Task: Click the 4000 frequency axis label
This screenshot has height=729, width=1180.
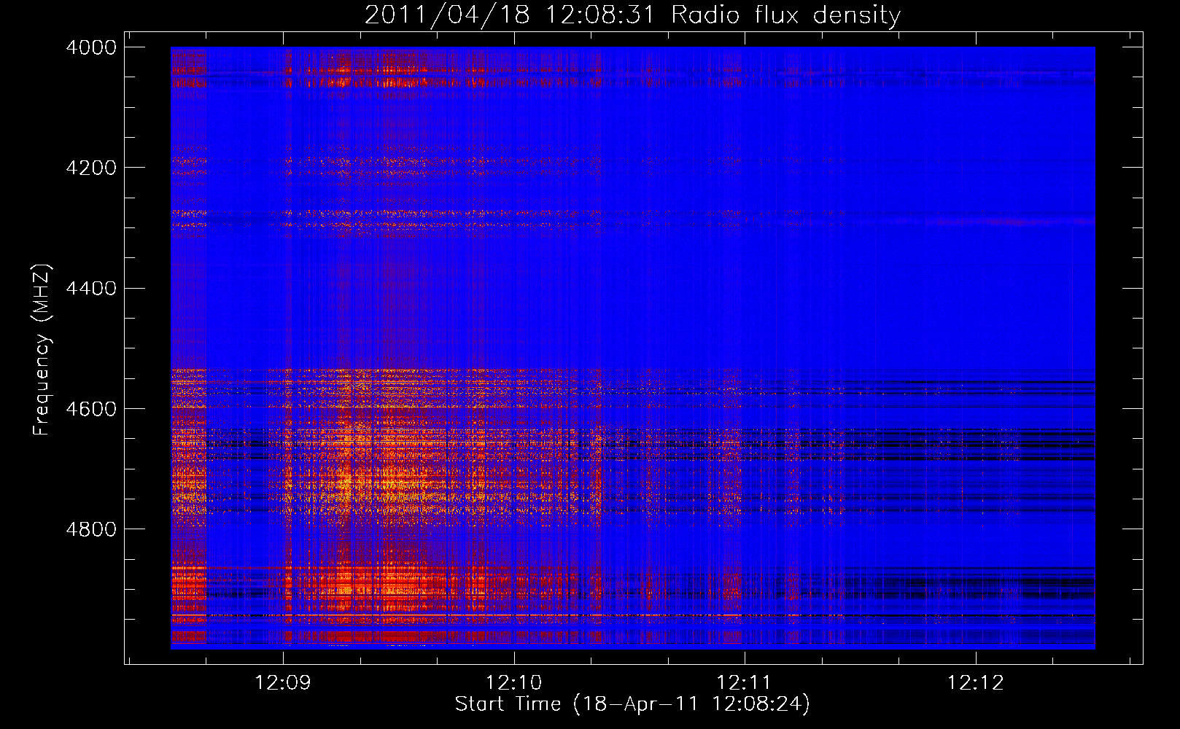Action: (x=91, y=47)
